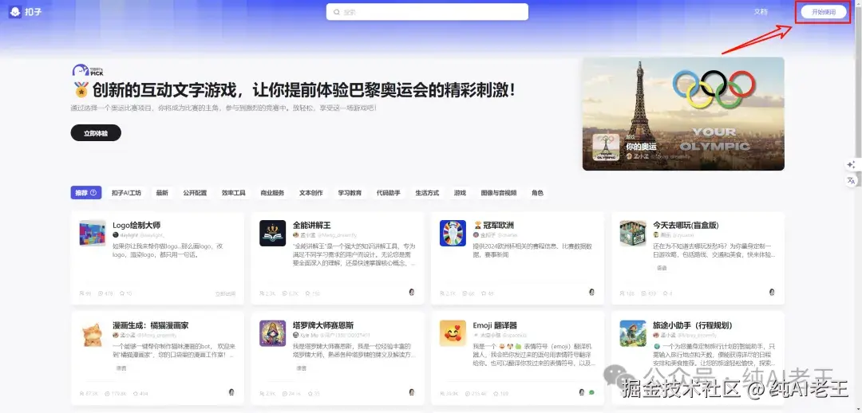Select the 商业服务 tab
This screenshot has height=413, width=862.
click(x=272, y=193)
